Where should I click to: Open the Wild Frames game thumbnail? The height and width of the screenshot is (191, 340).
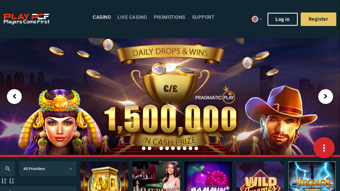[260, 176]
